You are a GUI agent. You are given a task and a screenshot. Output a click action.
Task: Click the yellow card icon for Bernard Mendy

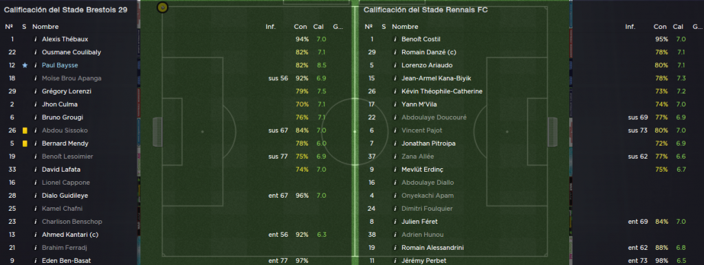tap(25, 143)
